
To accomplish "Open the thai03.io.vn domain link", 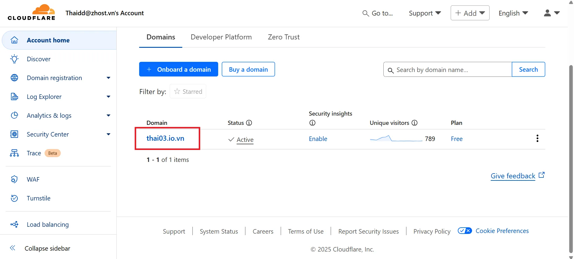I will [165, 138].
